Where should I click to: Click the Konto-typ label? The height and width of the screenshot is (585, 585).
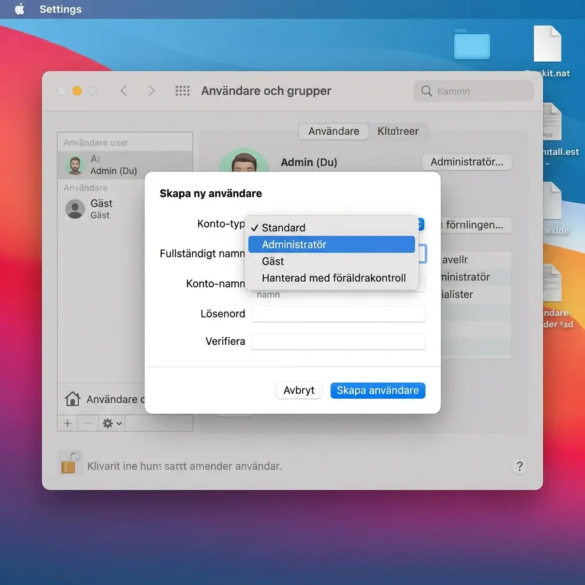[221, 223]
